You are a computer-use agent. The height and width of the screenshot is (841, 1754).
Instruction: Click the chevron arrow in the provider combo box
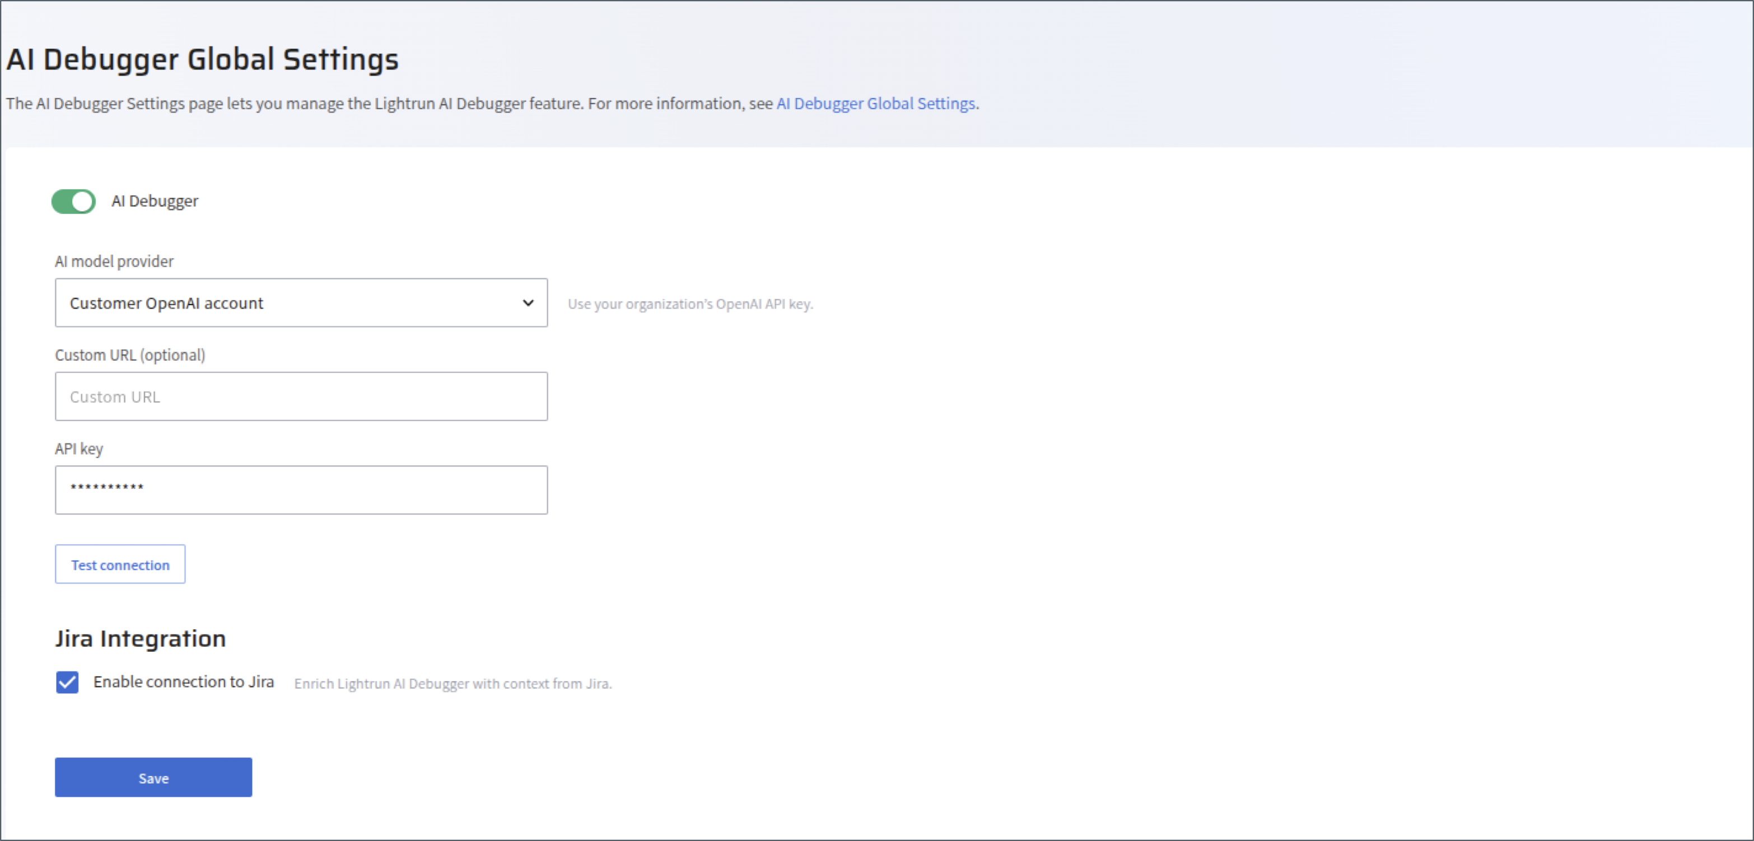point(528,303)
